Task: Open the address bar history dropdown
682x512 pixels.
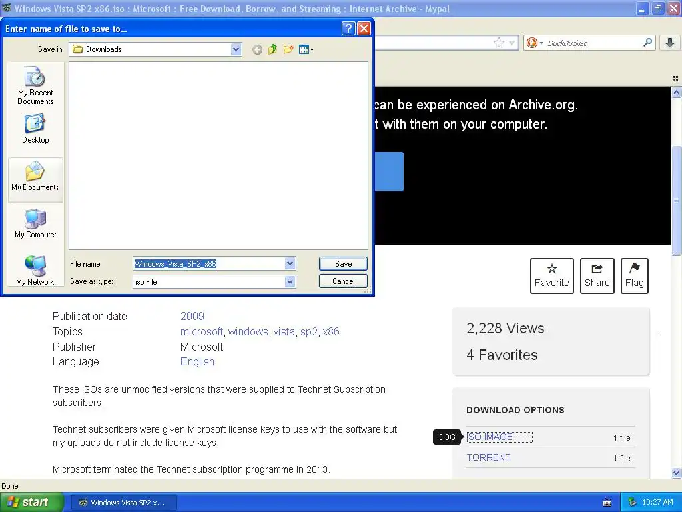Action: click(512, 43)
